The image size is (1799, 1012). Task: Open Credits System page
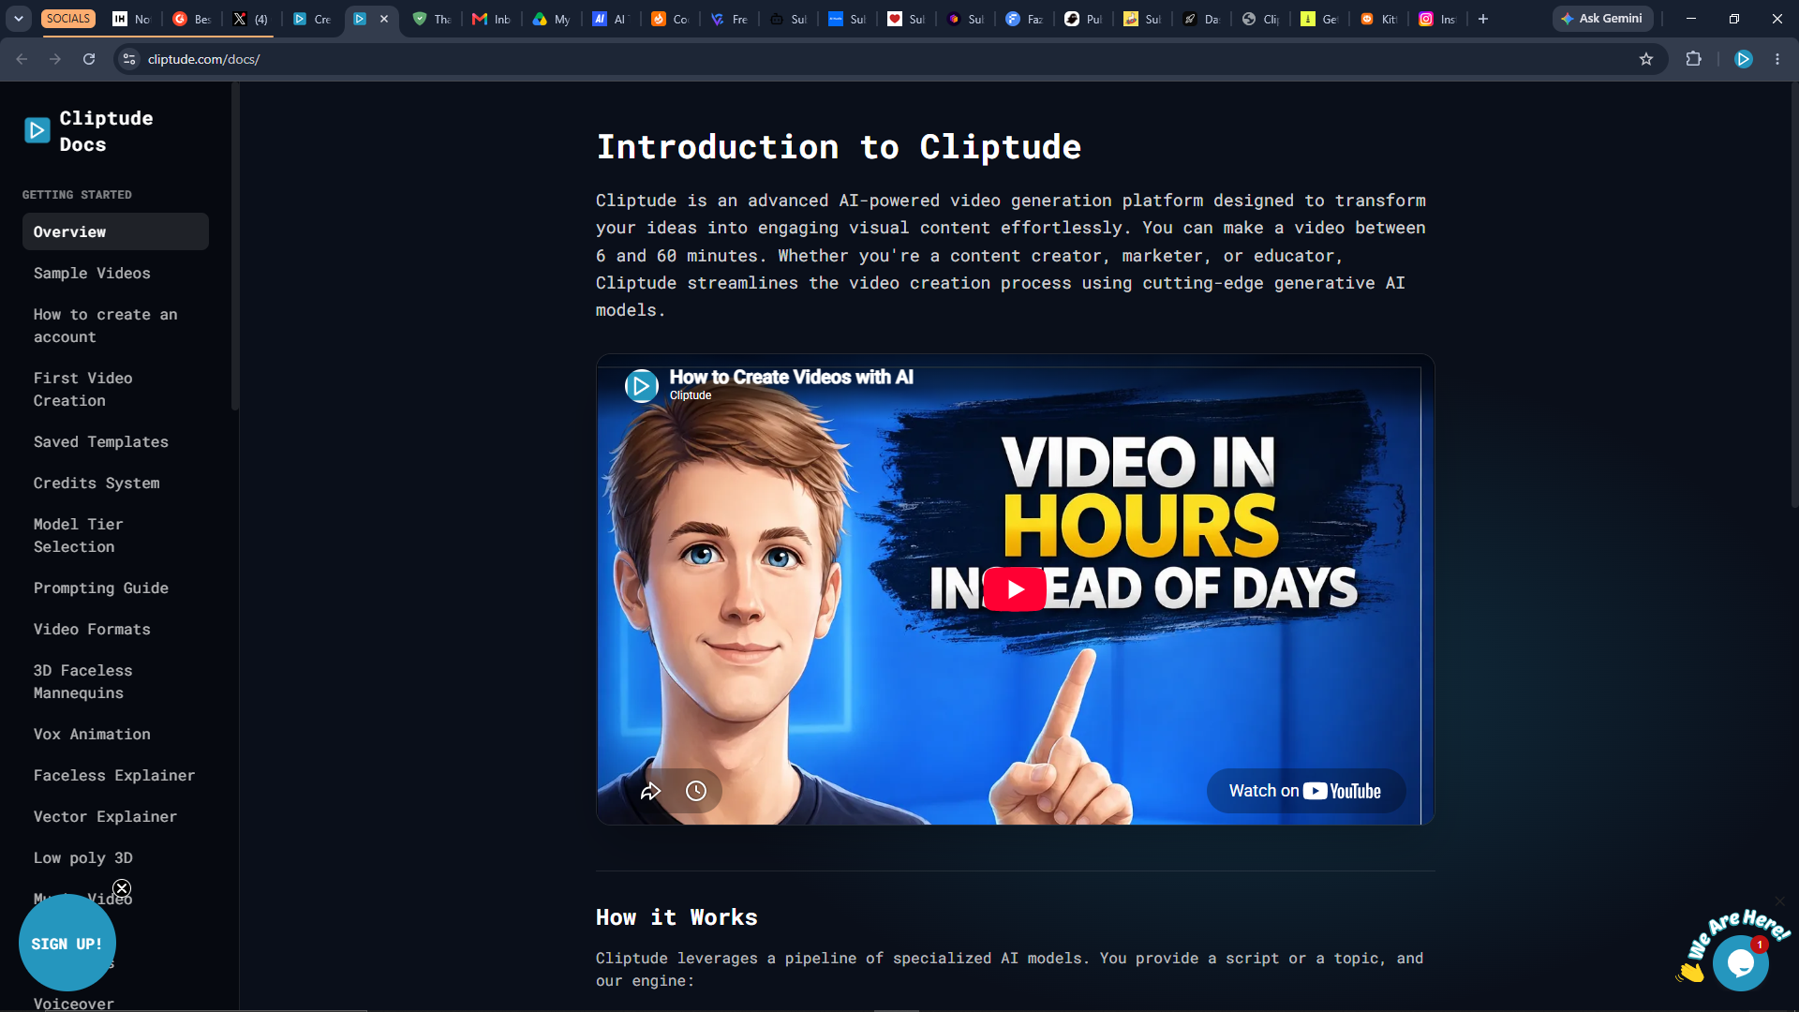[115, 483]
